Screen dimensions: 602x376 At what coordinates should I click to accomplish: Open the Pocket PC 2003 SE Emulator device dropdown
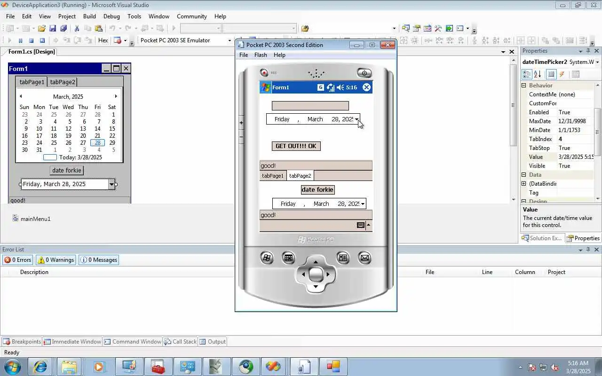pos(230,40)
